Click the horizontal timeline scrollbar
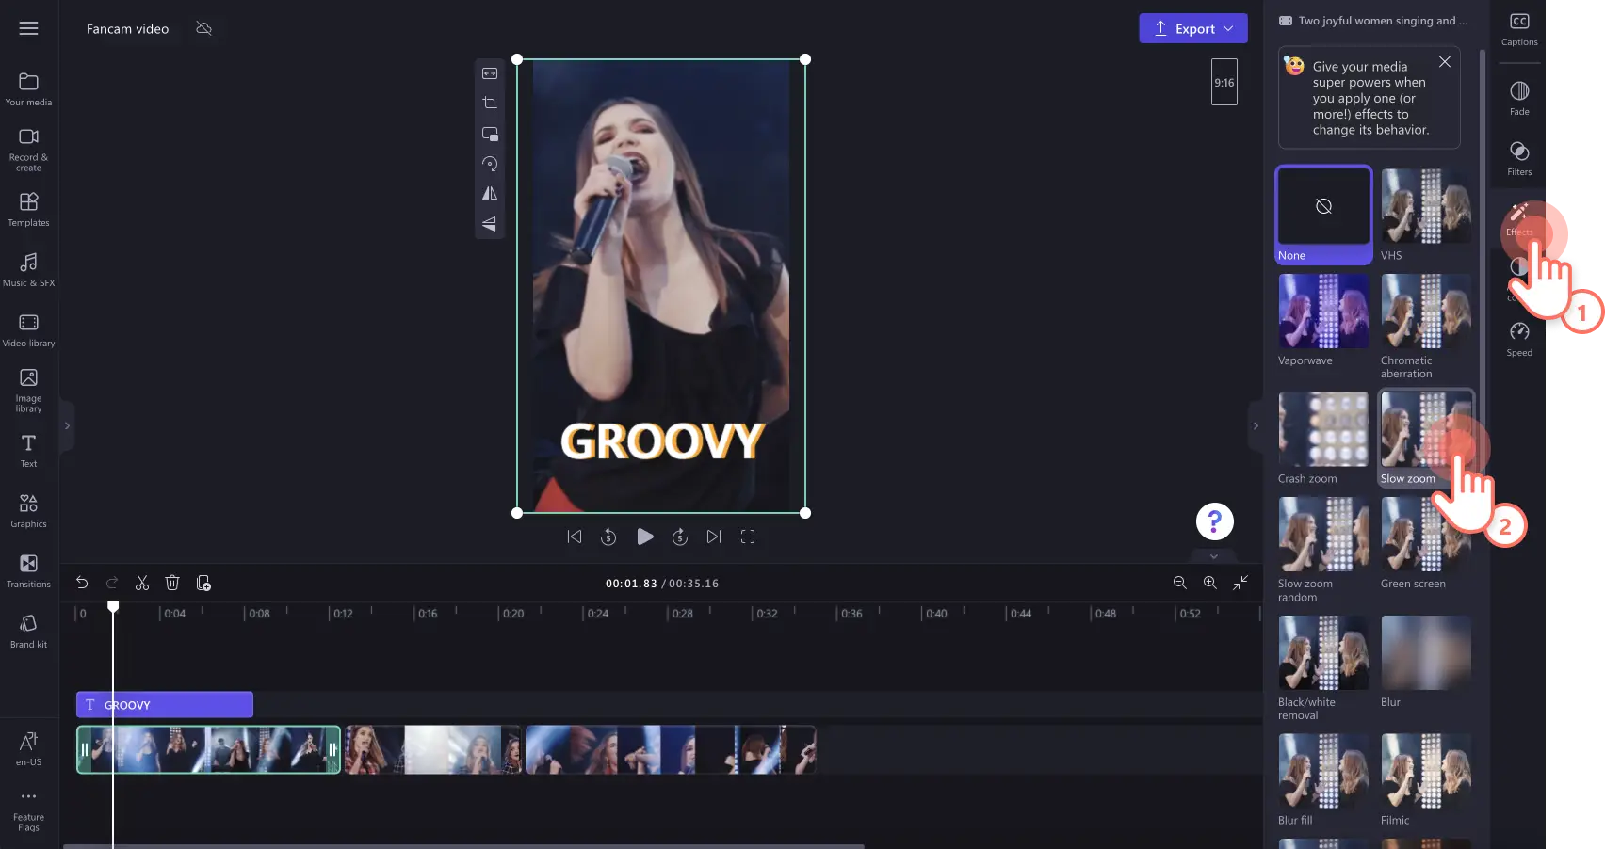The width and height of the screenshot is (1605, 849). pos(463,846)
